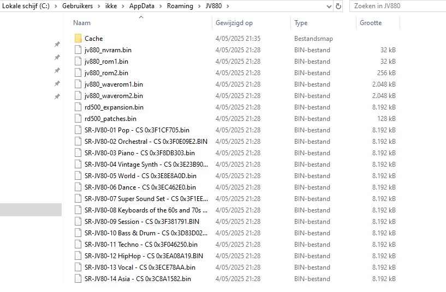Expand chevron after Roaming breadcrumb
This screenshot has width=446, height=292.
pos(199,6)
